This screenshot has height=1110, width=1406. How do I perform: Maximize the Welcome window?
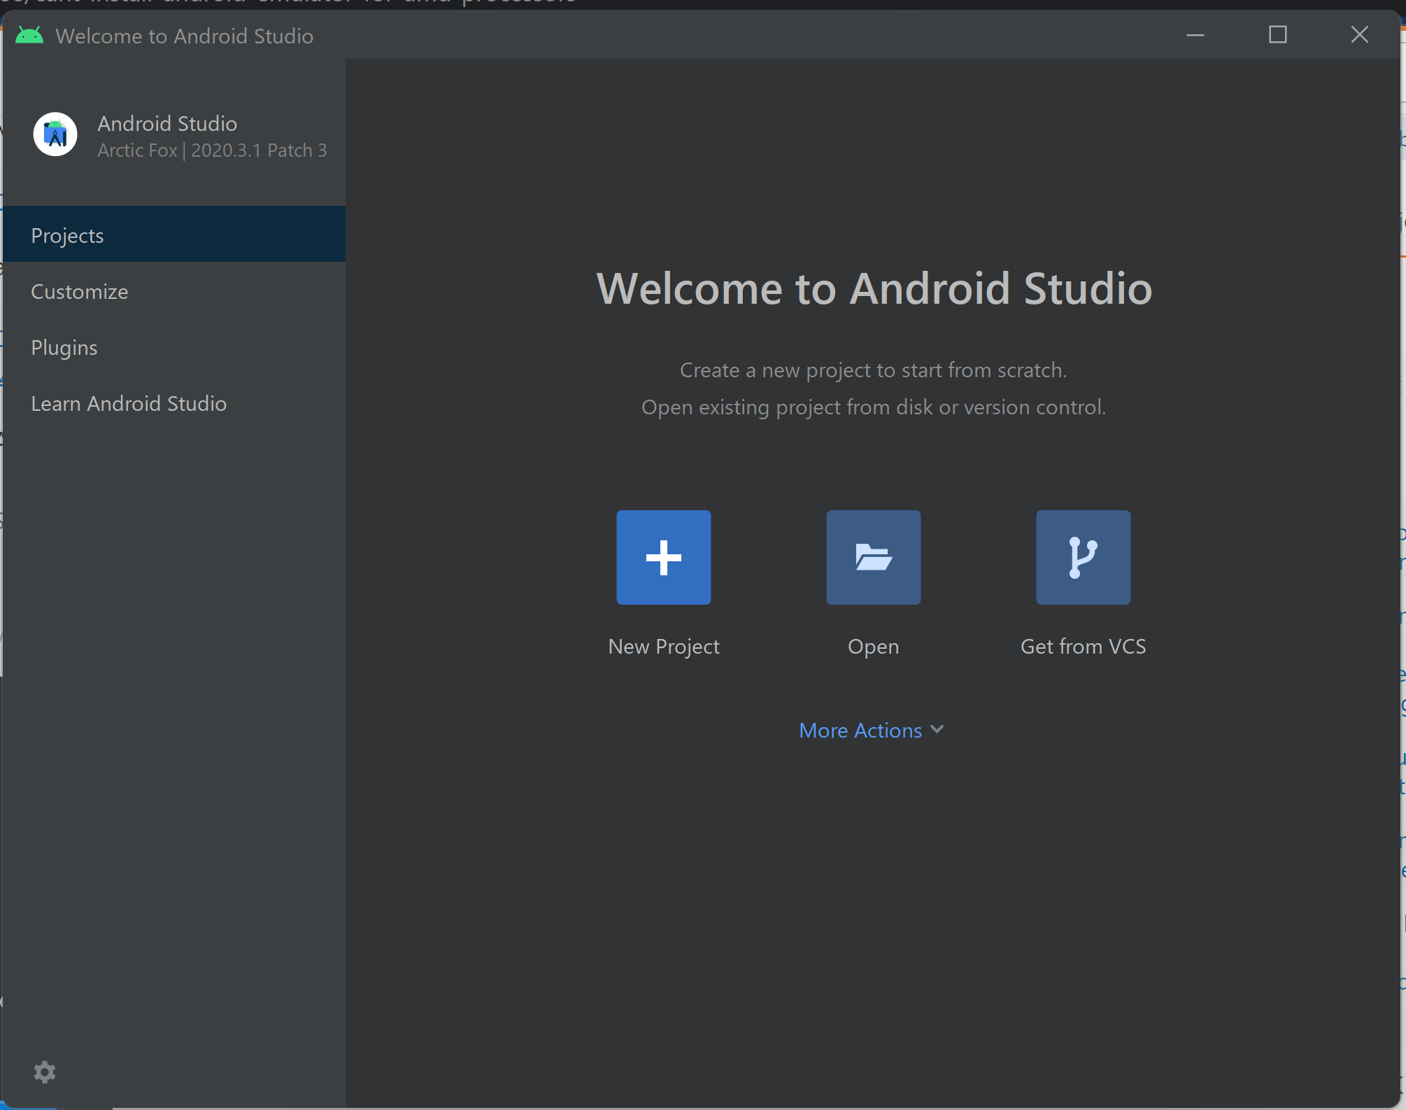(x=1278, y=35)
